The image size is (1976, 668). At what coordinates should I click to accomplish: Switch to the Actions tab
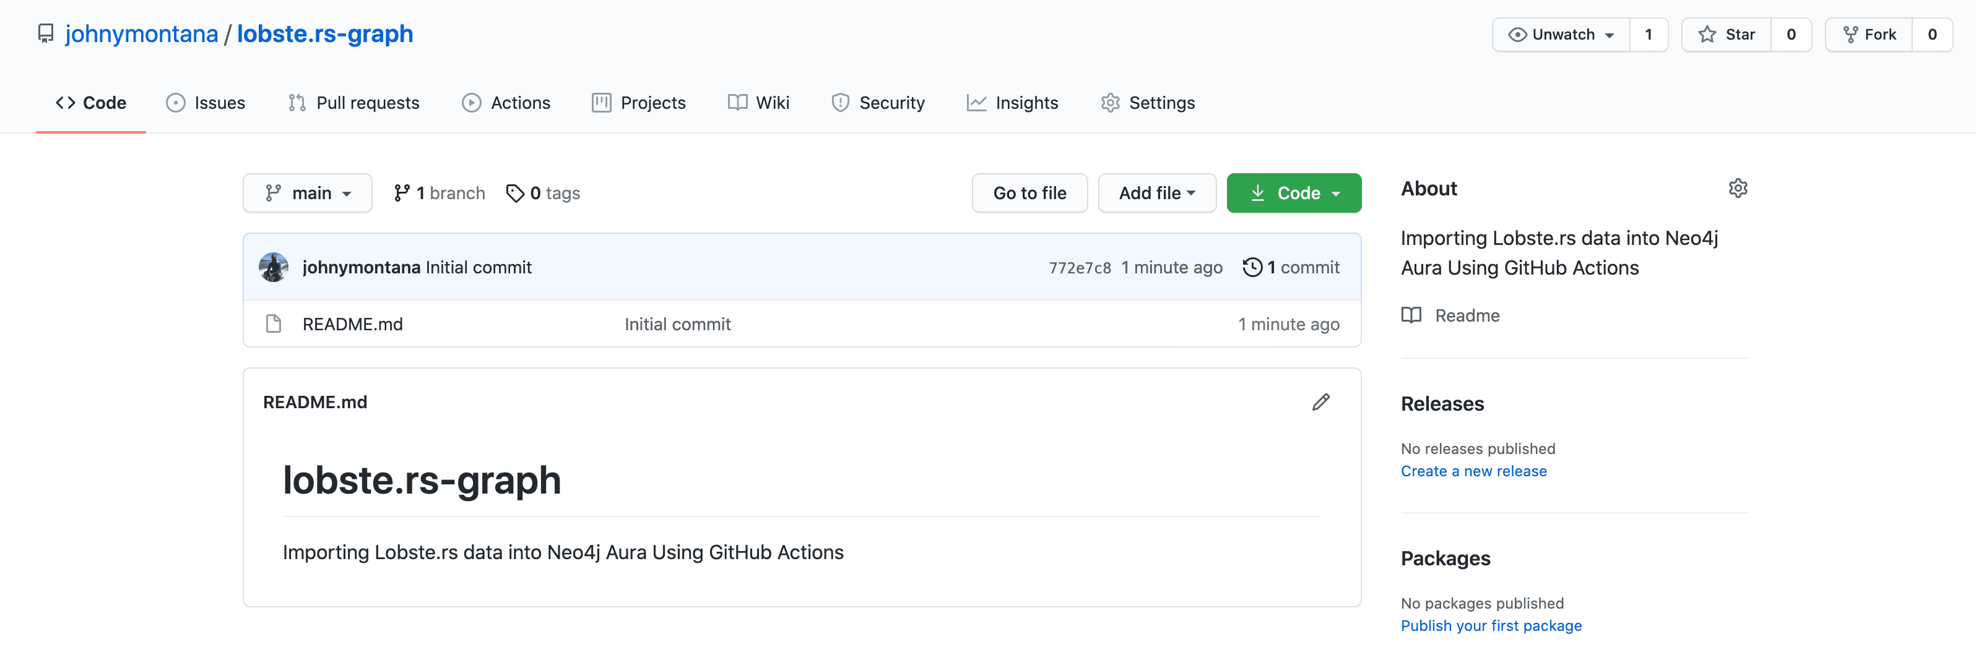click(x=506, y=103)
